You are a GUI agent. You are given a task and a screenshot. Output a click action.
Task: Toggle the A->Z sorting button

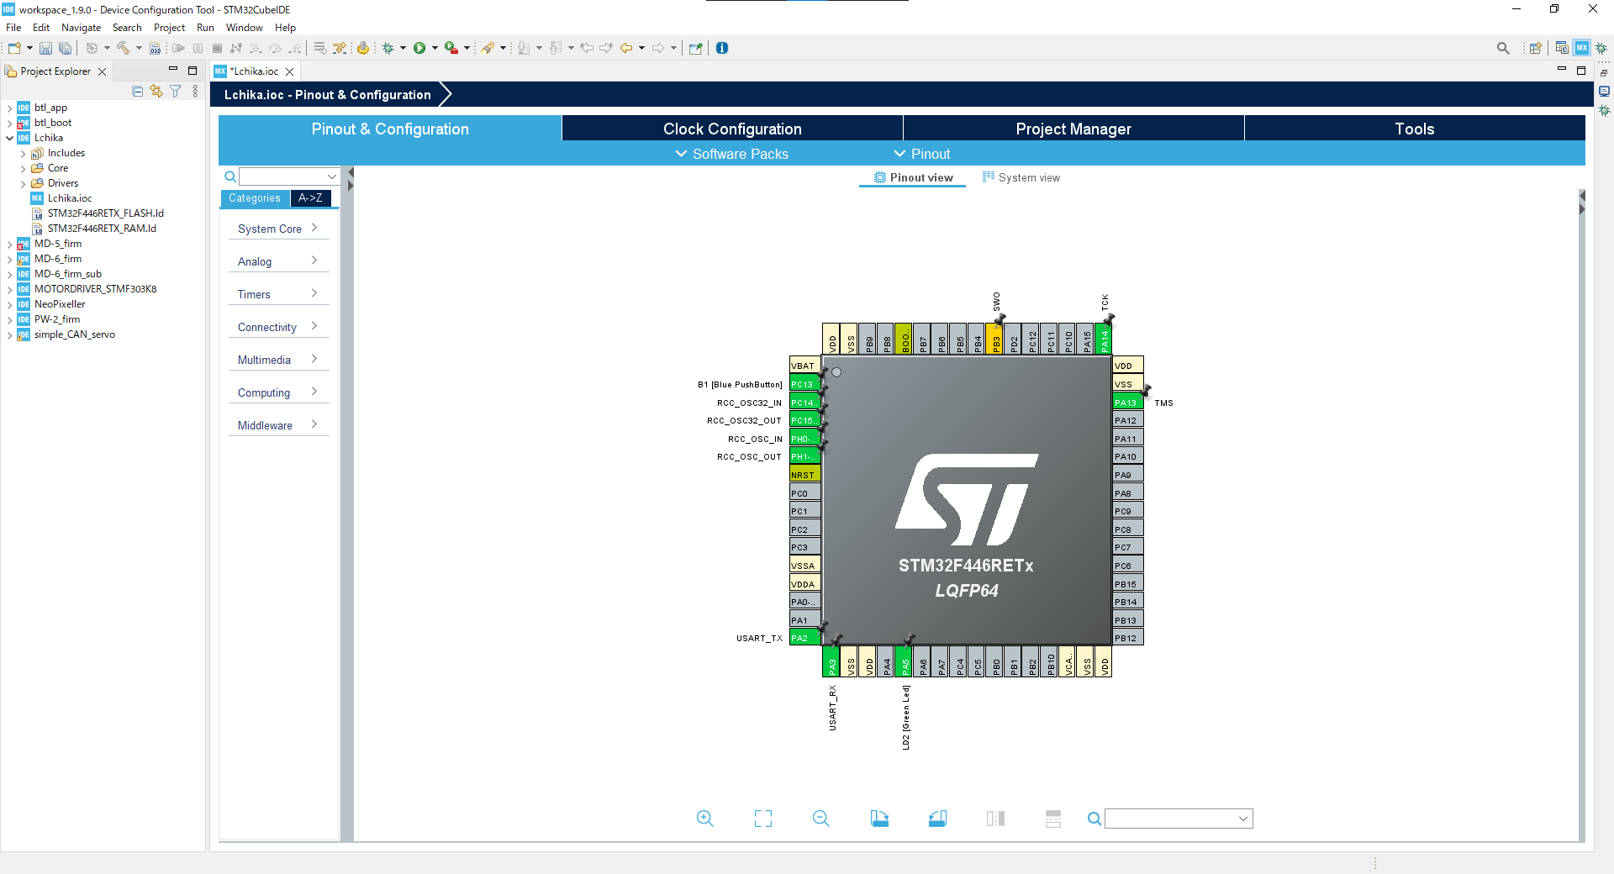pyautogui.click(x=310, y=198)
